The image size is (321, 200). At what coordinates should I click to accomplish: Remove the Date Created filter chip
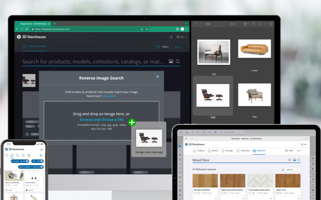pyautogui.click(x=41, y=166)
